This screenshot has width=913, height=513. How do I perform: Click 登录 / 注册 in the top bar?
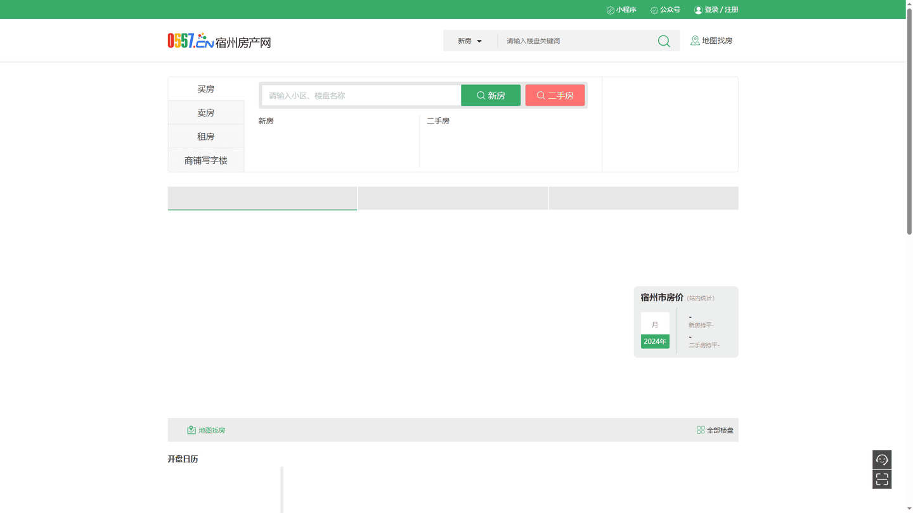(722, 9)
